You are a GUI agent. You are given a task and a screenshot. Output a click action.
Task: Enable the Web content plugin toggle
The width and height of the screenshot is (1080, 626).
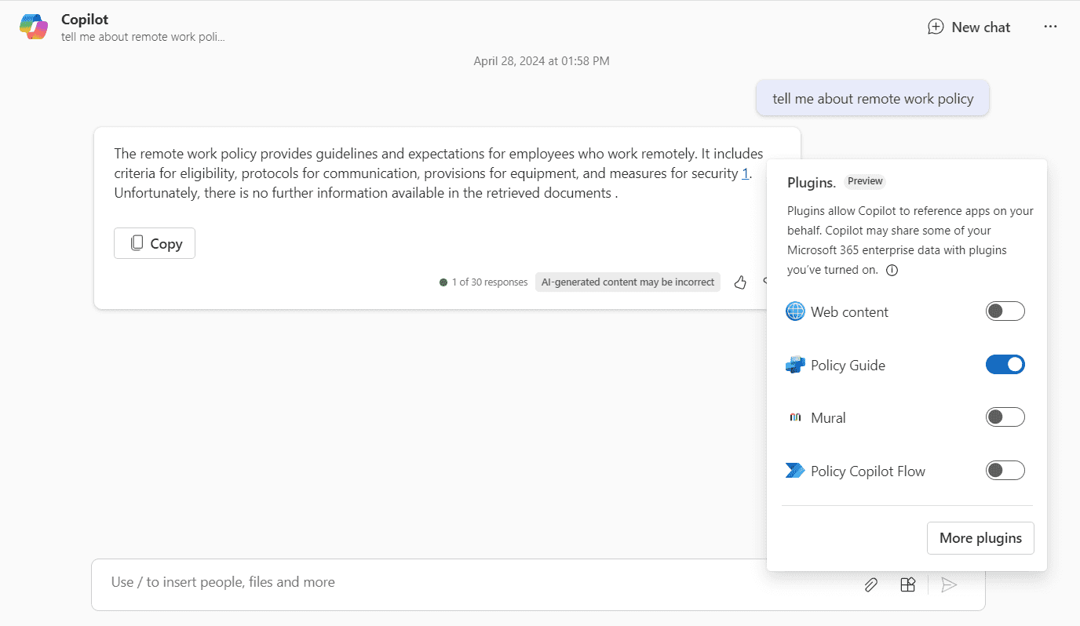[x=1005, y=311]
